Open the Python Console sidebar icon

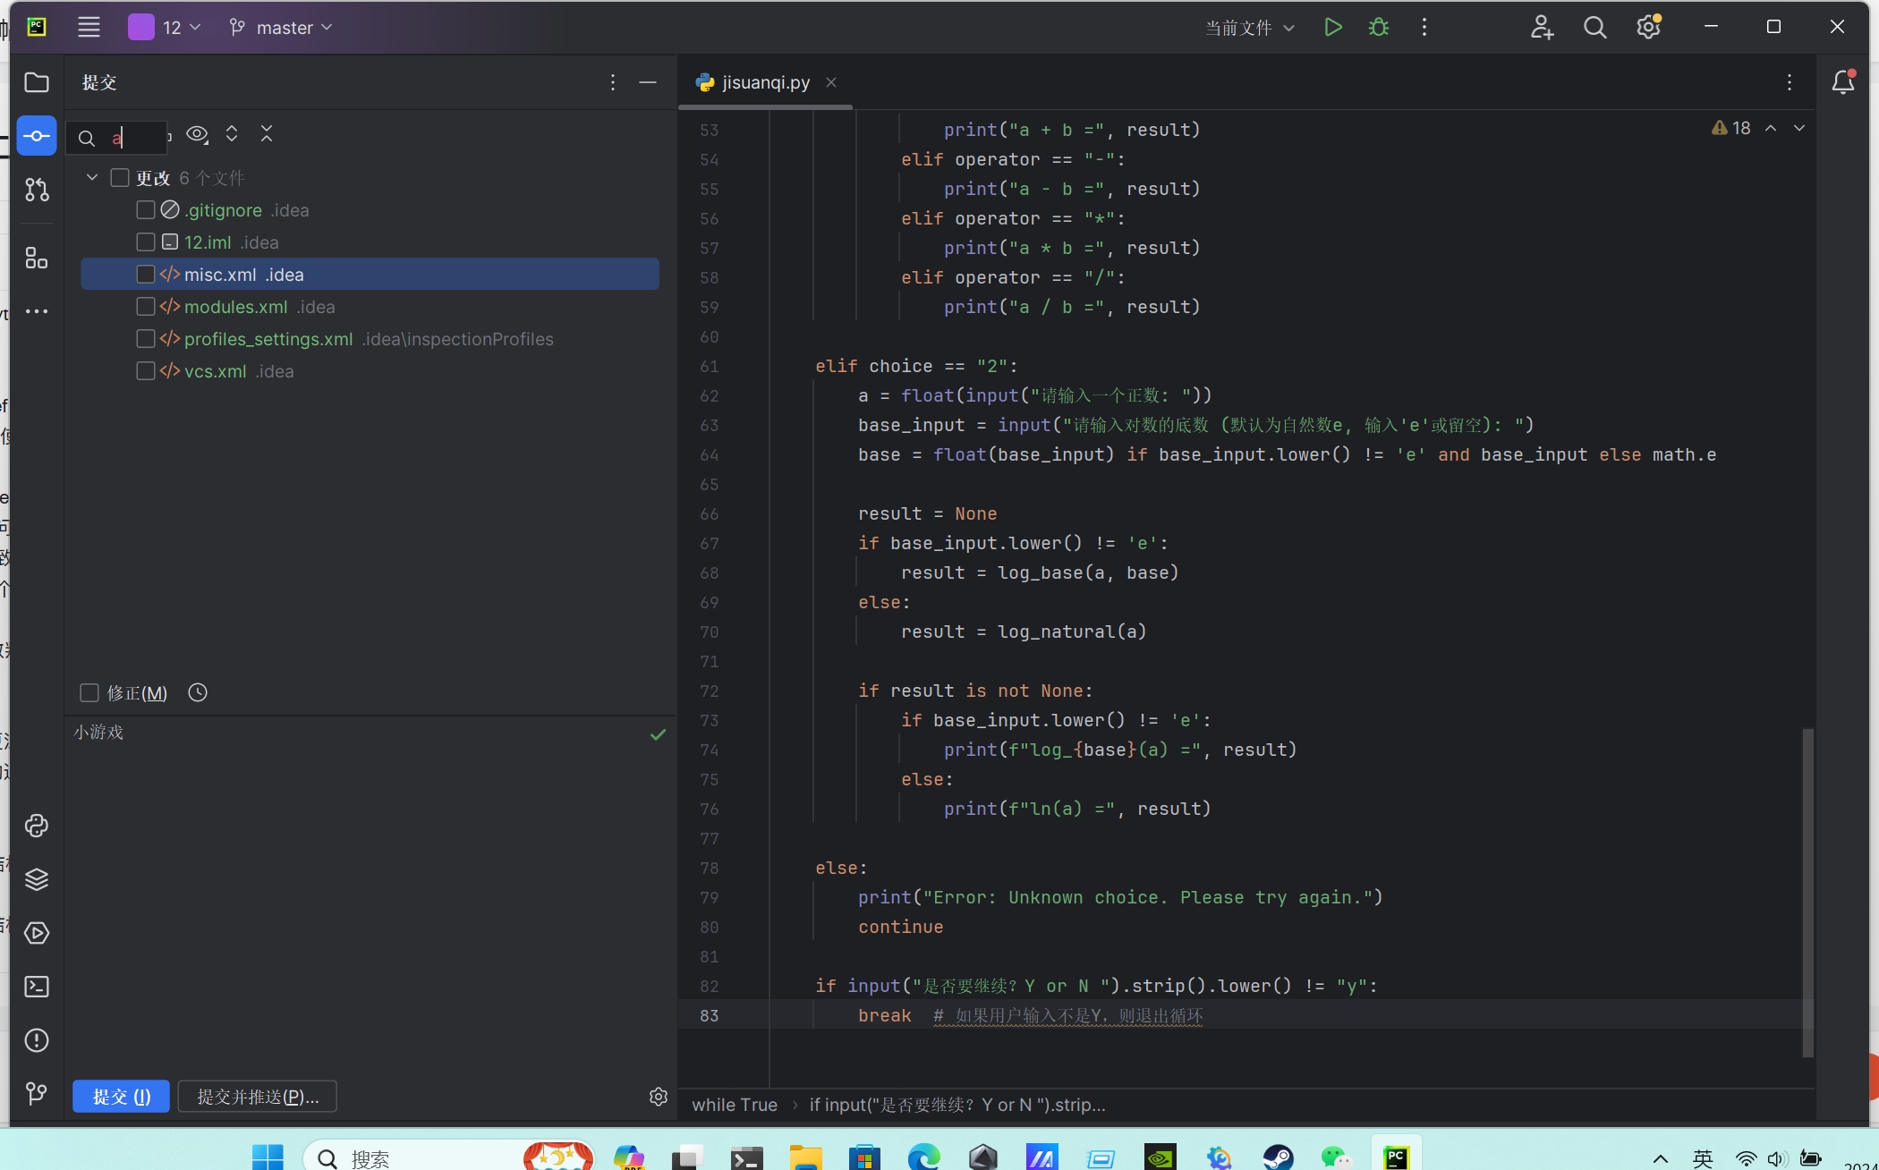coord(37,826)
